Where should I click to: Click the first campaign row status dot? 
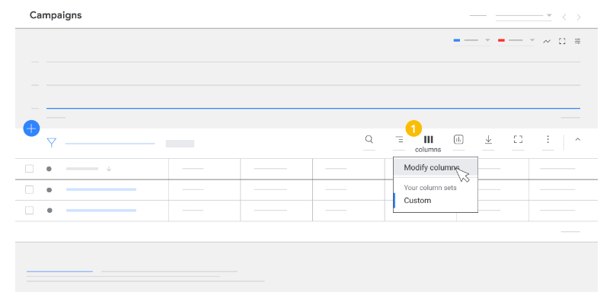click(x=49, y=190)
